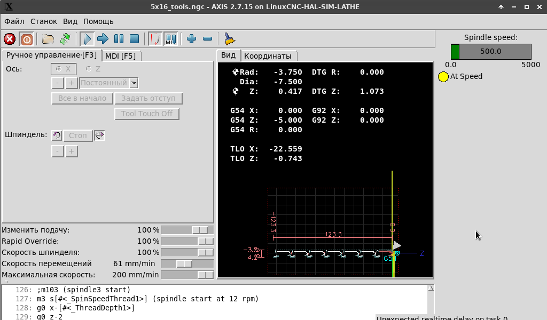This screenshot has width=547, height=320.
Task: Open the Станок menu
Action: click(44, 21)
